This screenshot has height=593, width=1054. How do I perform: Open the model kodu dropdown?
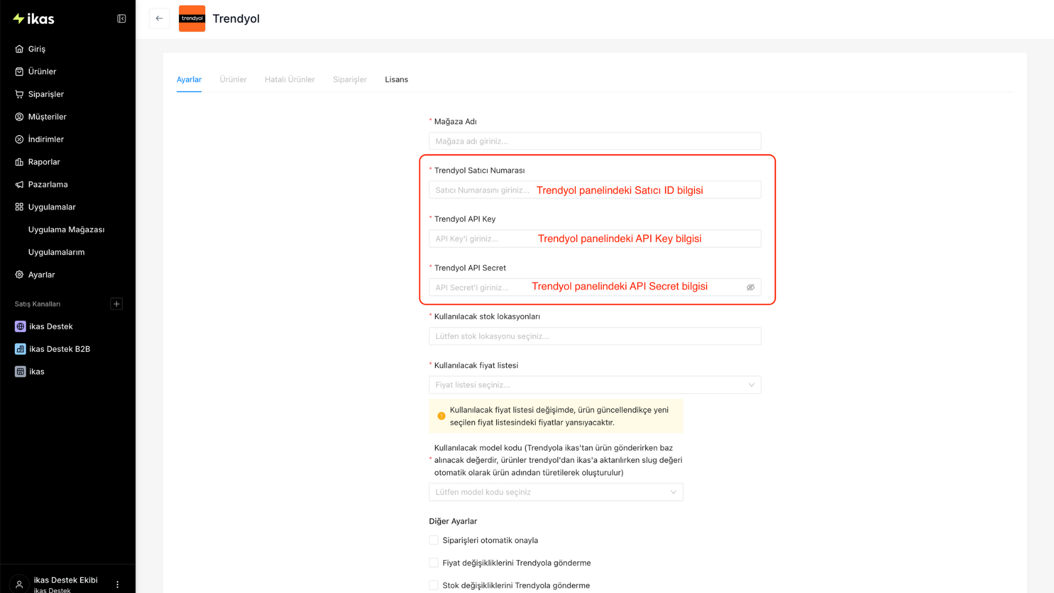coord(556,492)
